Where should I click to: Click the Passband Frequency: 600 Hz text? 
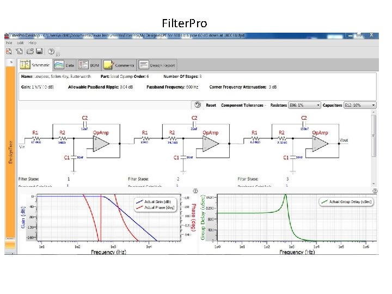pyautogui.click(x=172, y=87)
